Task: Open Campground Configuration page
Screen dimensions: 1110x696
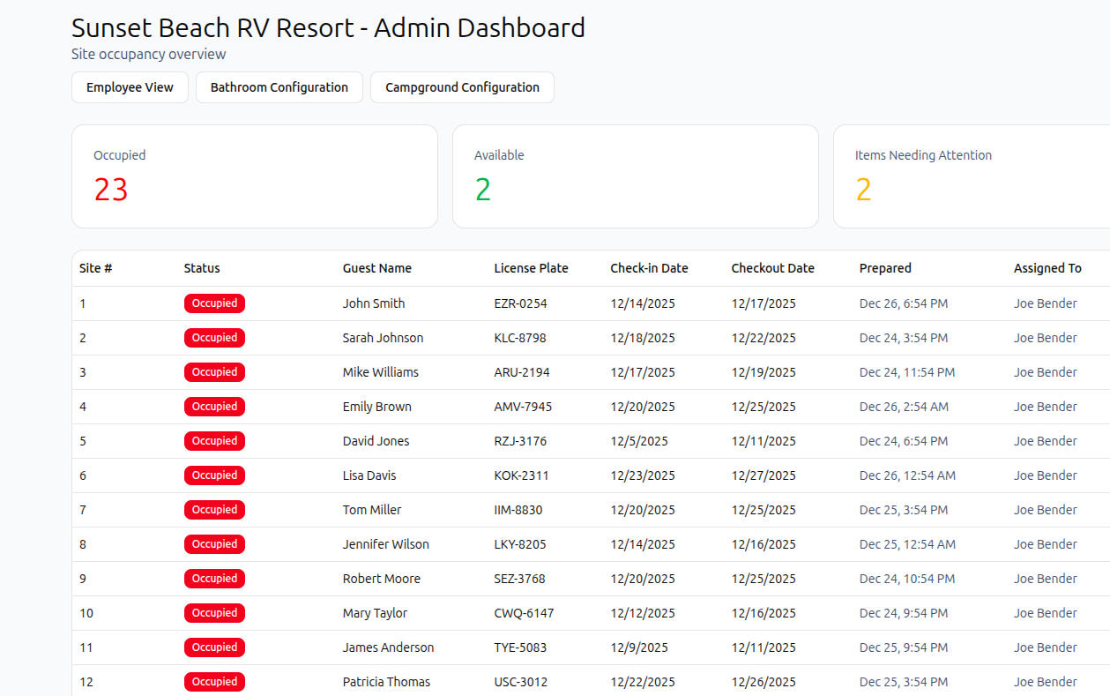Action: (462, 87)
